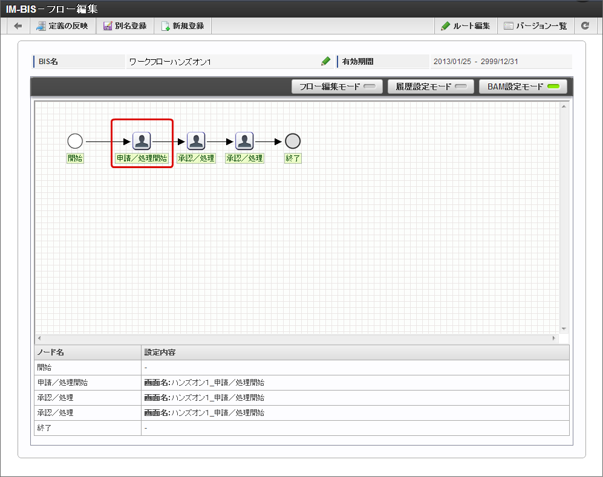Click the back arrow icon in toolbar
603x477 pixels.
pyautogui.click(x=18, y=26)
